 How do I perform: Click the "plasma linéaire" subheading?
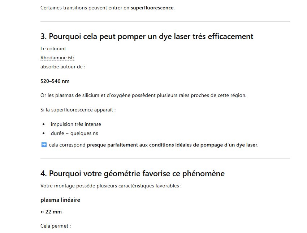click(x=60, y=200)
